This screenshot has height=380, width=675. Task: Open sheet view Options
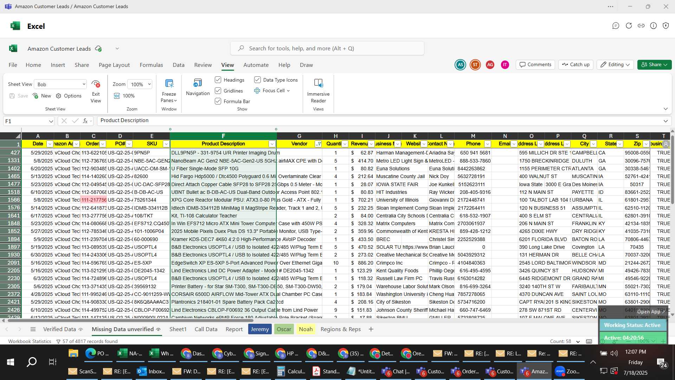(69, 96)
